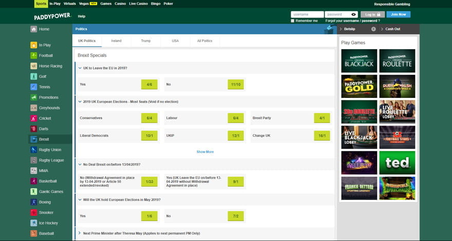Expand the Betslip panel chevron

(x=341, y=29)
